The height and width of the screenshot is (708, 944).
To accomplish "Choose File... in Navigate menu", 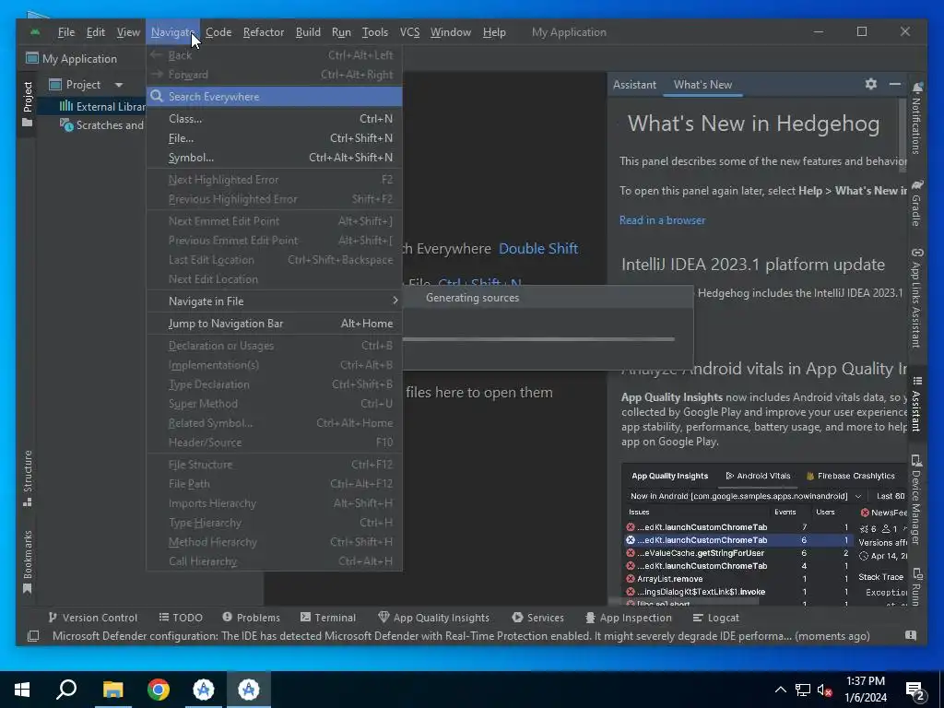I will click(x=274, y=138).
